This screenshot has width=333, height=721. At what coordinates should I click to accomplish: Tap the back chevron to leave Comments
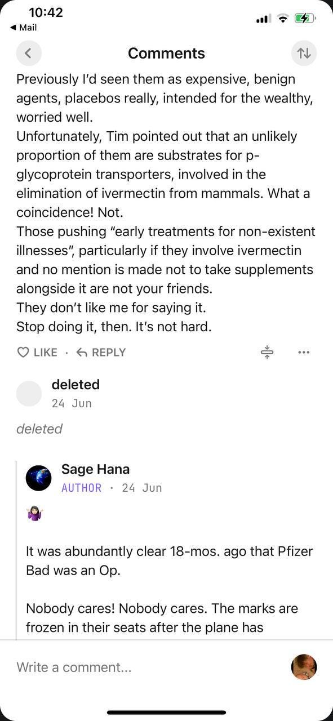(x=29, y=53)
